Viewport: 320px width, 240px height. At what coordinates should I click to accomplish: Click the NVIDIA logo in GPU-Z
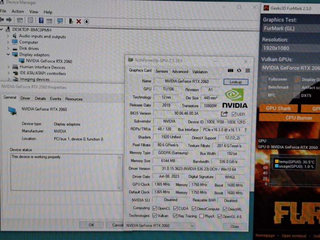[235, 98]
